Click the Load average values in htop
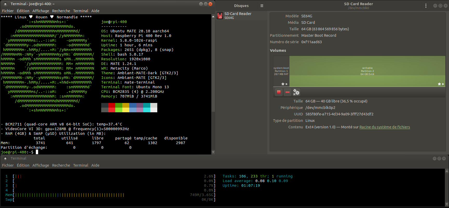Screen dimensions: 449x208 point(271,181)
